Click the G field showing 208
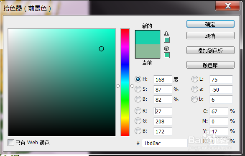This screenshot has width=245, height=156. click(x=163, y=121)
